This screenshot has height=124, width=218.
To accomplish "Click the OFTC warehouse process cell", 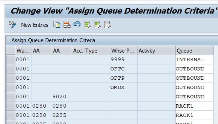I will coord(124,69).
